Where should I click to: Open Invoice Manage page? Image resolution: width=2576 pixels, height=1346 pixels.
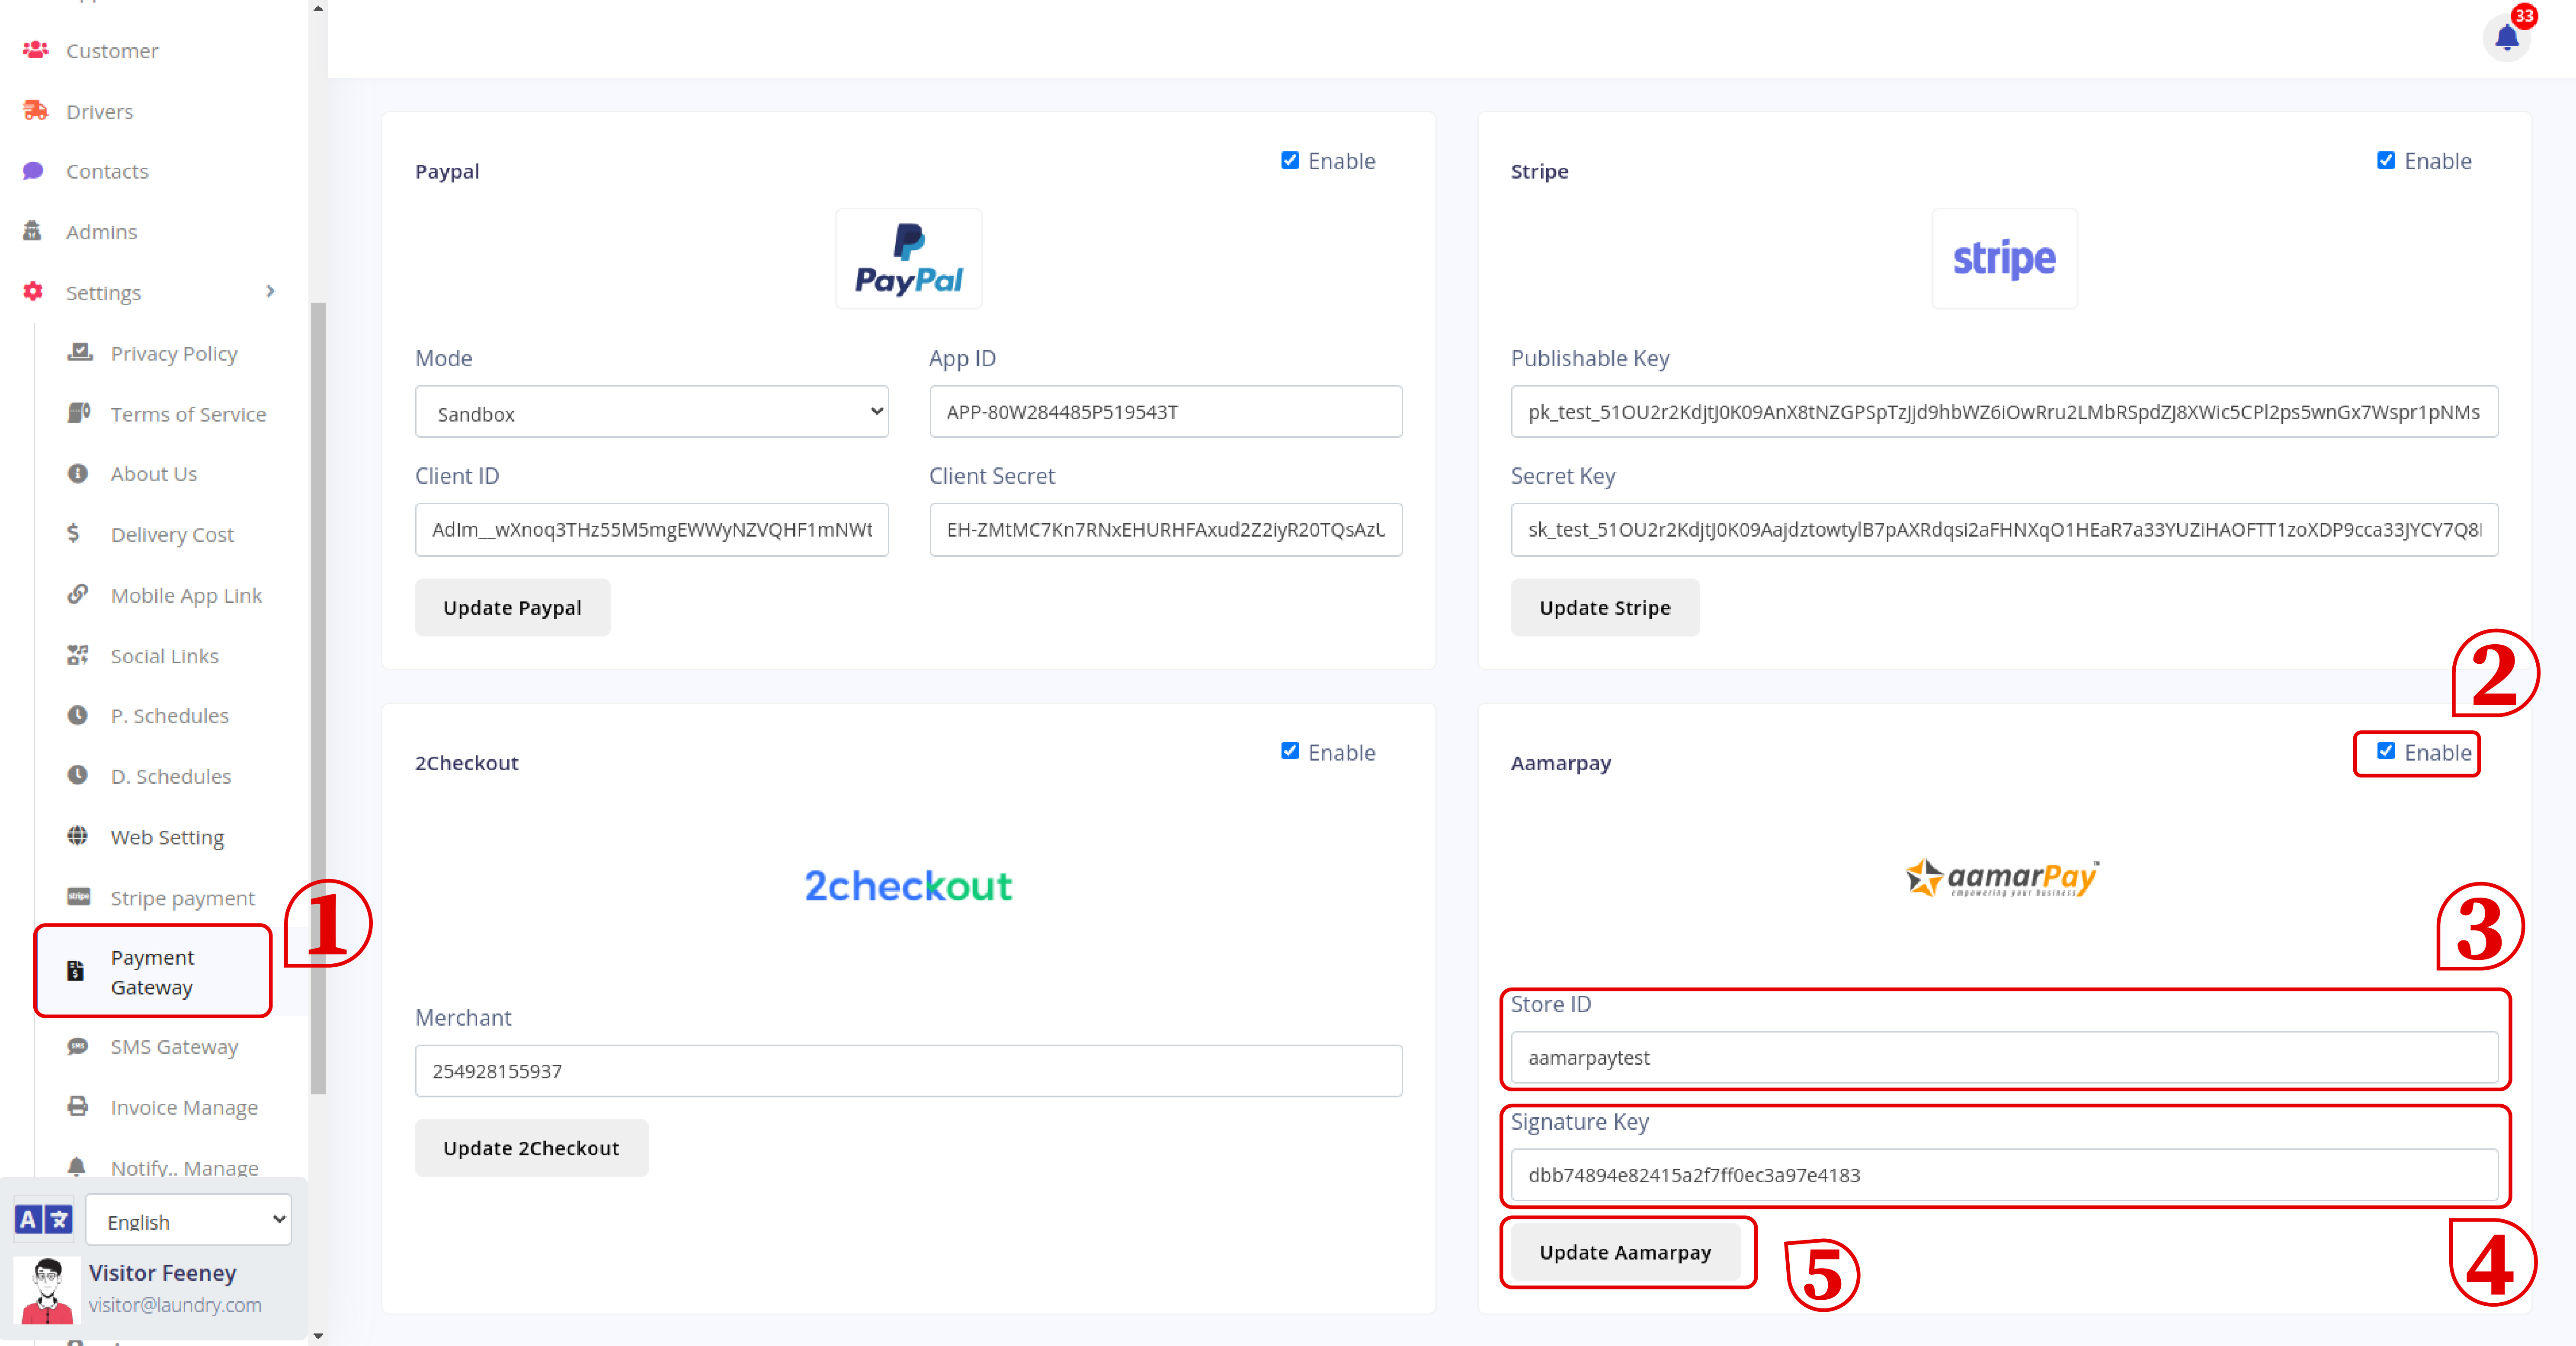point(184,1108)
